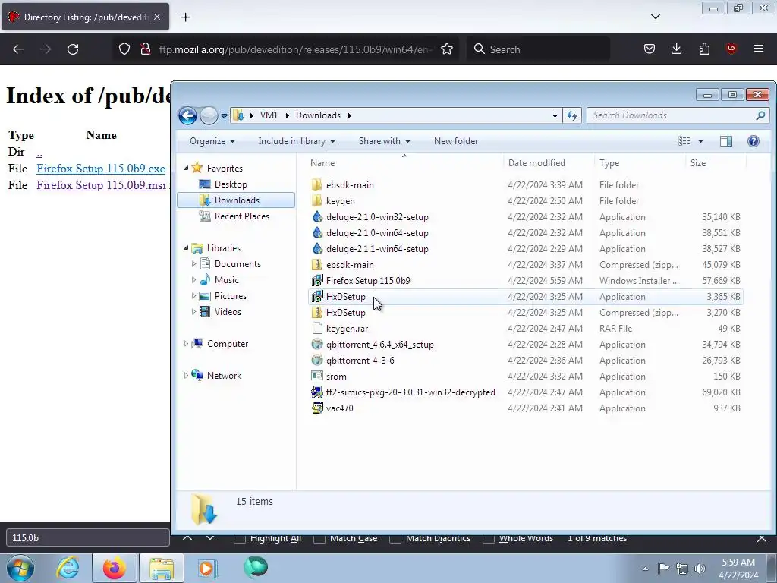The width and height of the screenshot is (777, 583).
Task: Select Pictures library
Action: click(231, 296)
